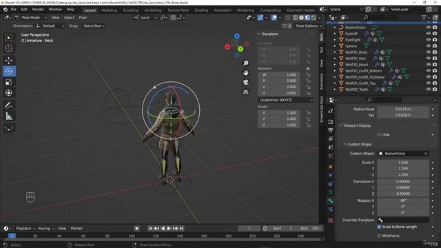
Task: Switch perspective/orthographic grid icon
Action: 245,92
